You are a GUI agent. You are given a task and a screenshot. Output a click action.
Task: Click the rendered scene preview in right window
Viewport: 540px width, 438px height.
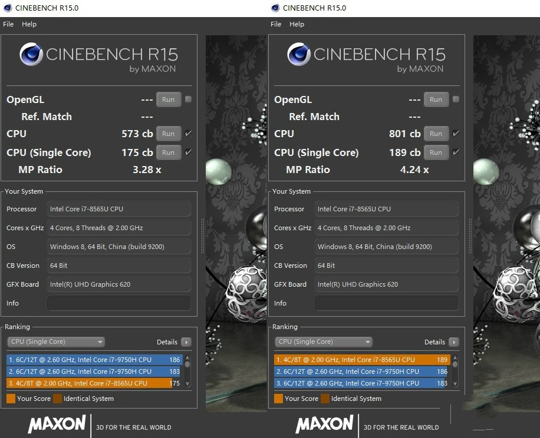[506, 224]
